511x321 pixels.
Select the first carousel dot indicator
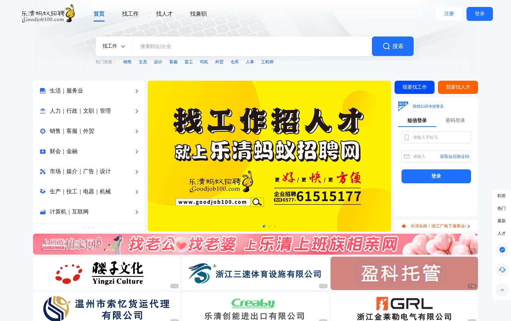click(x=264, y=226)
